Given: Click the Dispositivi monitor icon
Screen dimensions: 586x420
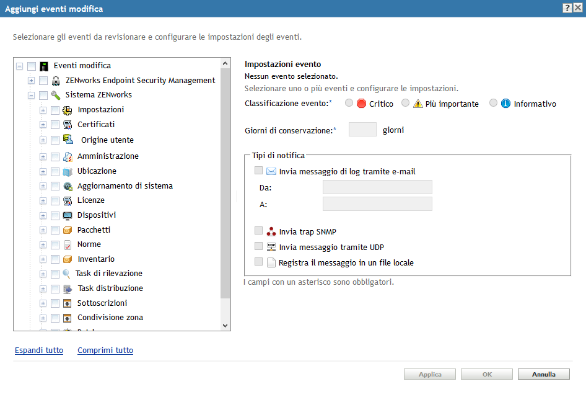Looking at the screenshot, I should point(68,215).
